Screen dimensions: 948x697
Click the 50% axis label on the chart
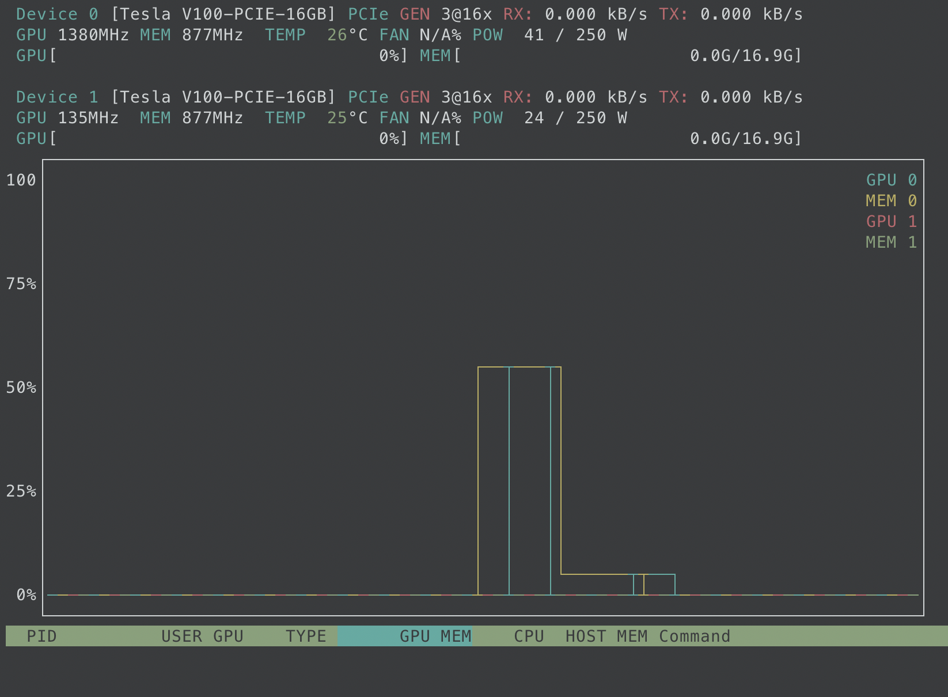point(21,388)
